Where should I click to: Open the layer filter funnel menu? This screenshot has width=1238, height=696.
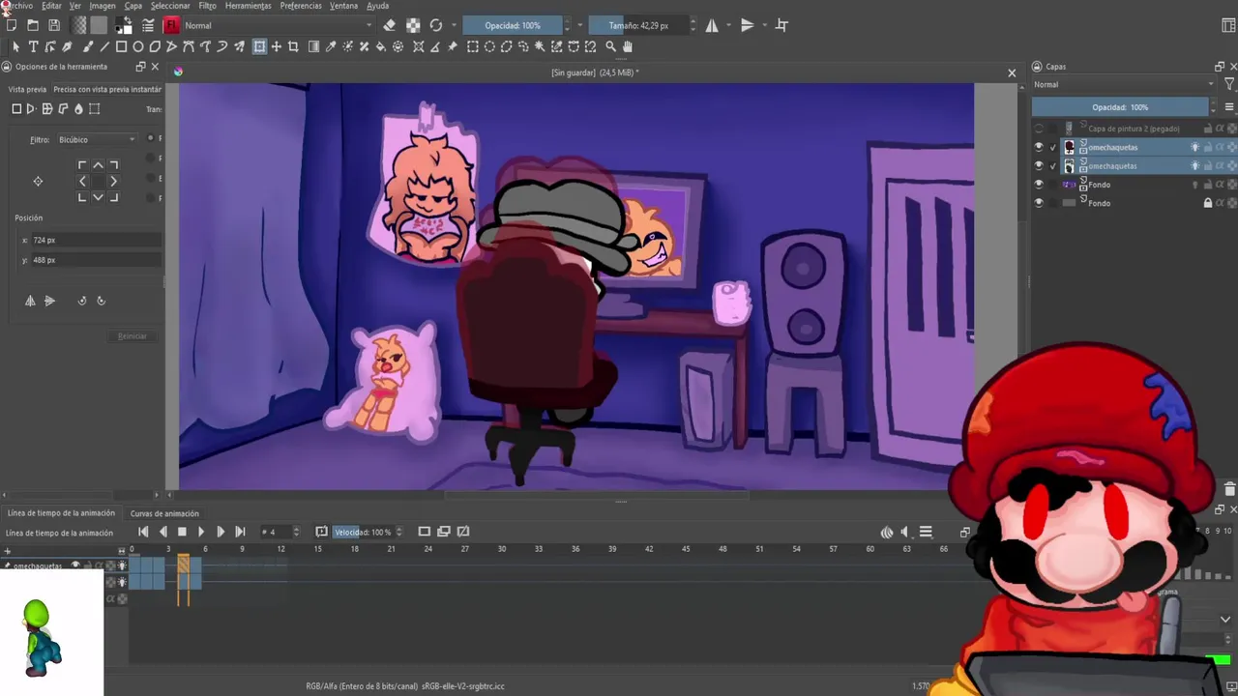point(1229,85)
